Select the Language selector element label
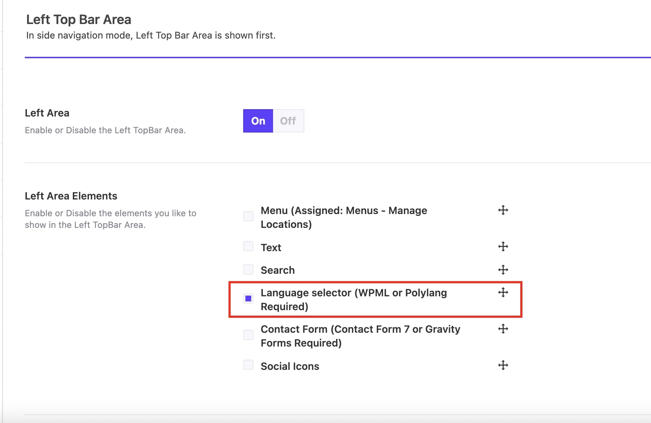This screenshot has height=423, width=651. [x=353, y=299]
